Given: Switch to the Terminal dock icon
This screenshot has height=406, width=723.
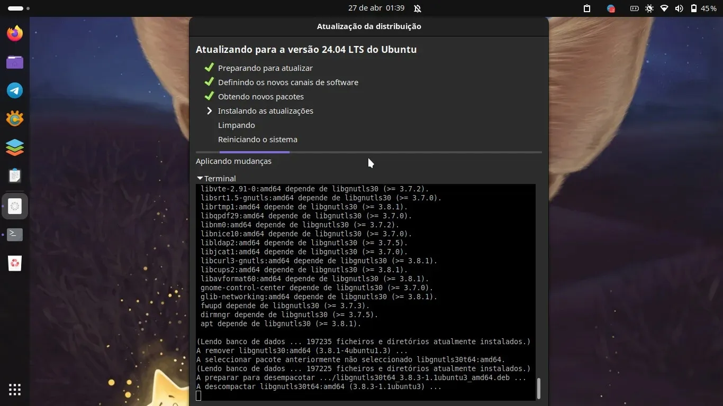Looking at the screenshot, I should click(x=15, y=234).
